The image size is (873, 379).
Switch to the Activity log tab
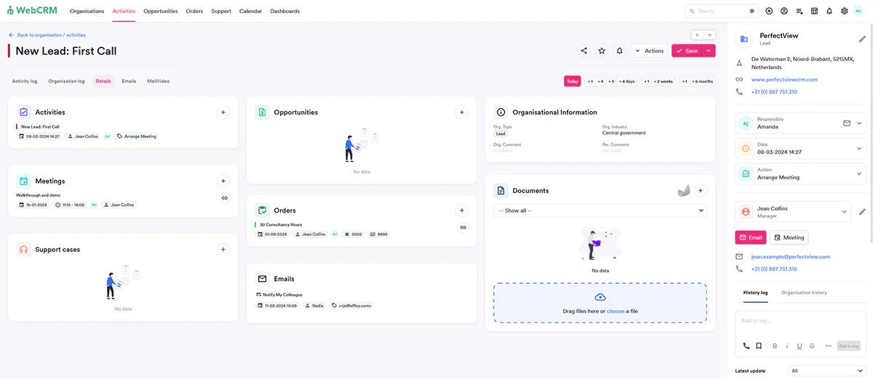25,81
